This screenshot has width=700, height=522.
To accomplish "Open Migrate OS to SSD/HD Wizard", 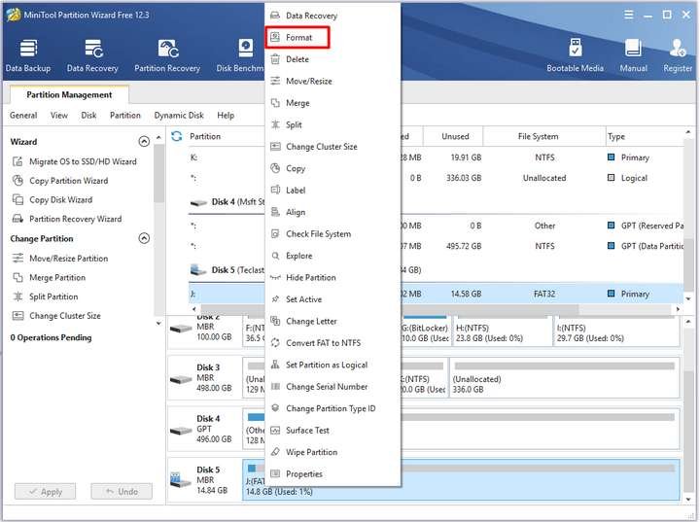I will pos(83,161).
